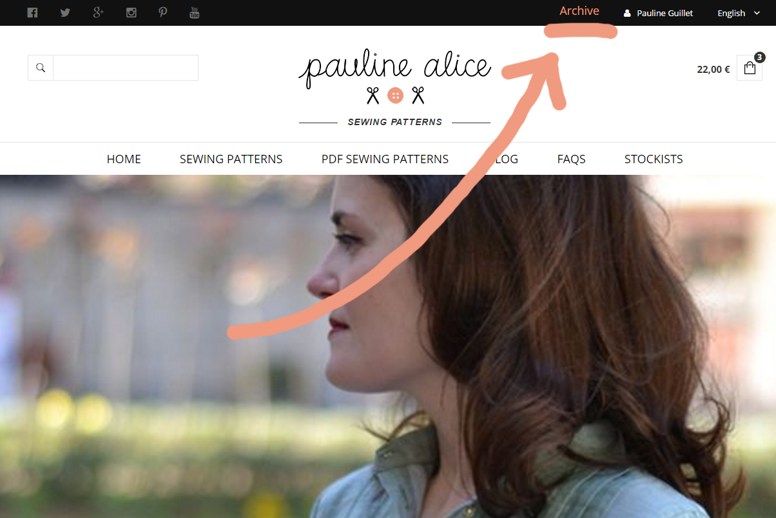776x518 pixels.
Task: Open the Pinterest social icon
Action: (163, 12)
